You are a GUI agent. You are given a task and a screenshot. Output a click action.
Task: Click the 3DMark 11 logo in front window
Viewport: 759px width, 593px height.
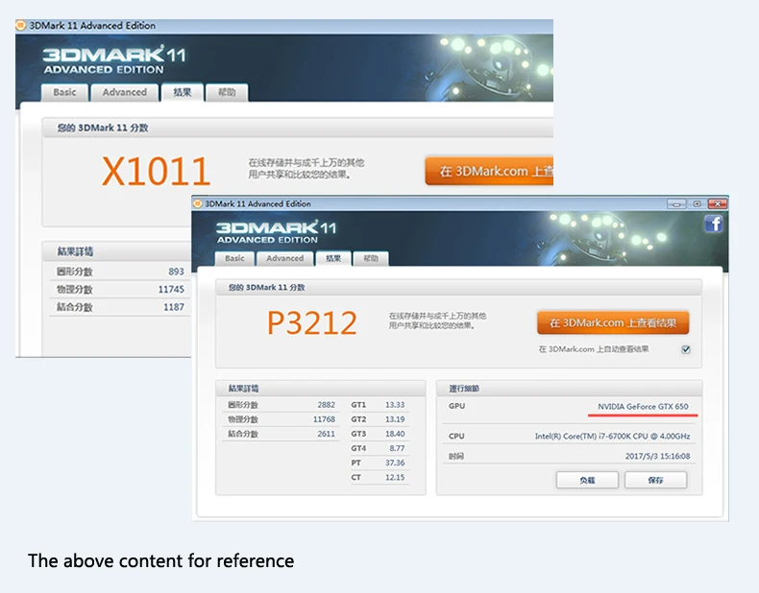(276, 232)
